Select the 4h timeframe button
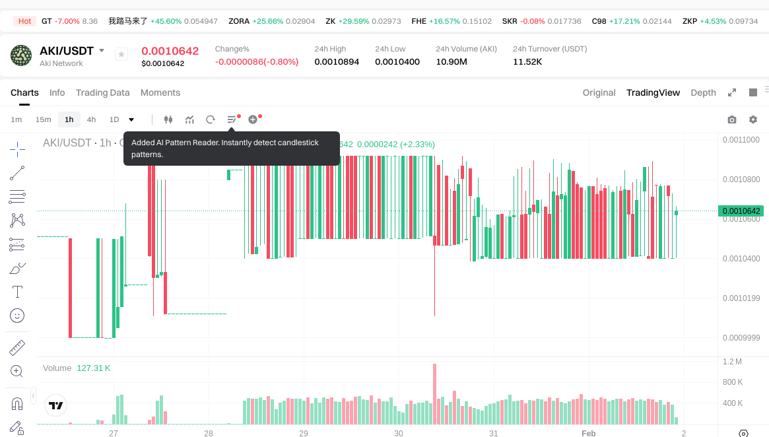Screen dimensions: 769x437 pos(91,119)
